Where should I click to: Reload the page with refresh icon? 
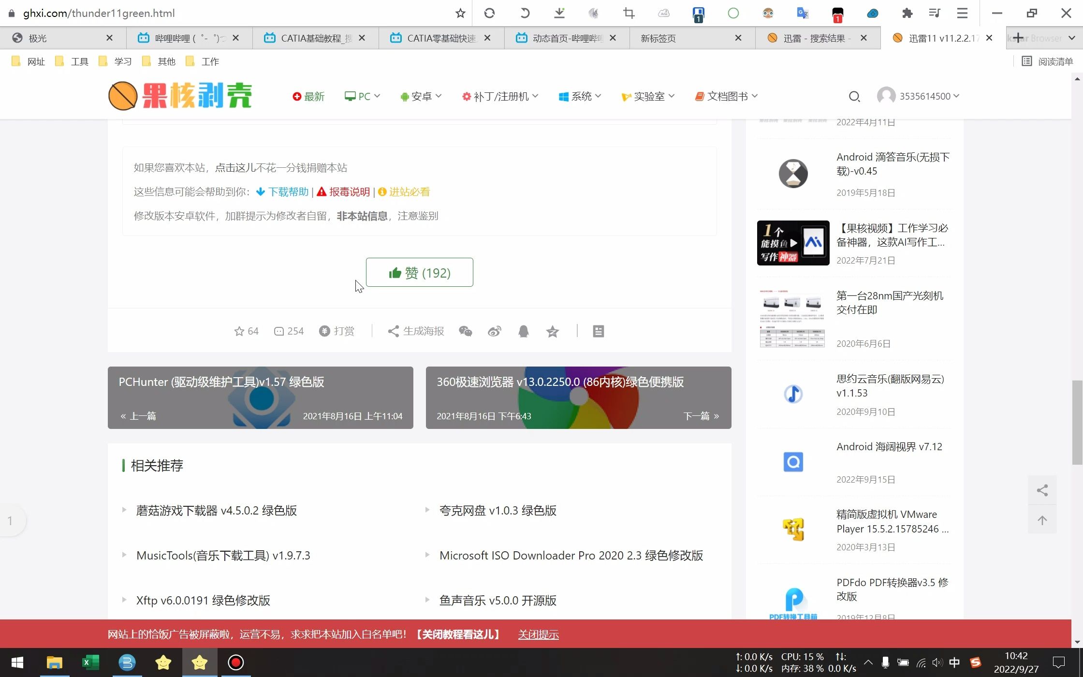pos(489,13)
